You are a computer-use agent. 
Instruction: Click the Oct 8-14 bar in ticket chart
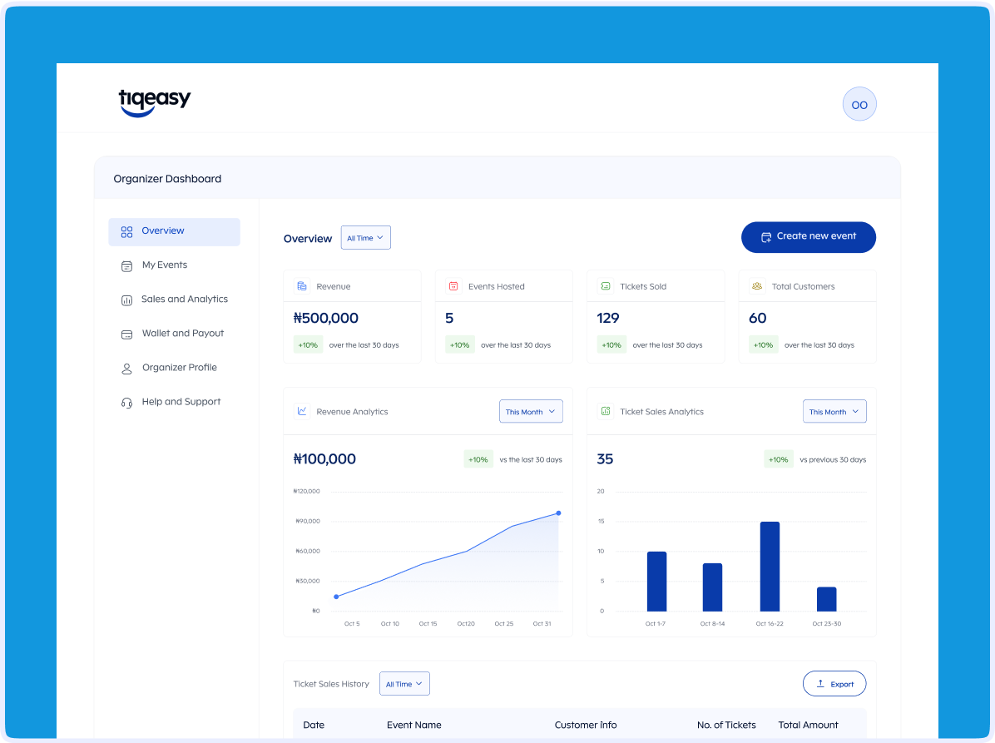713,587
